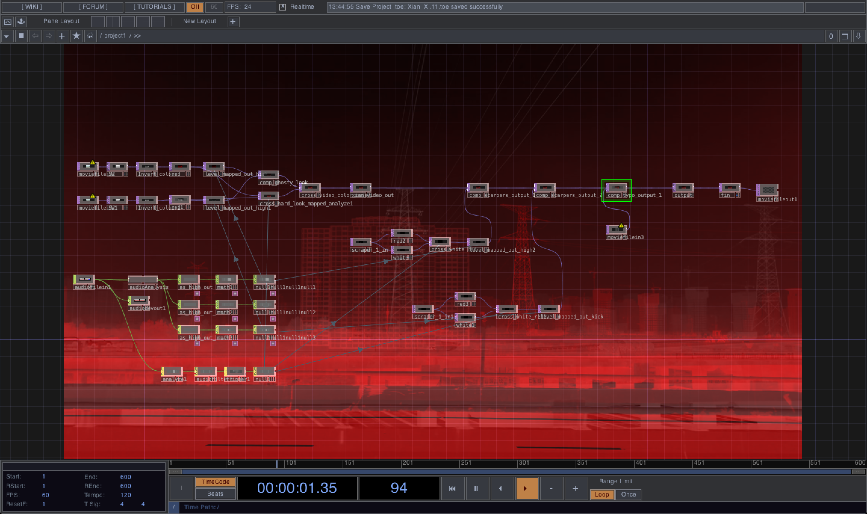The height and width of the screenshot is (514, 867).
Task: Select the audioAnalysis node
Action: (x=143, y=279)
